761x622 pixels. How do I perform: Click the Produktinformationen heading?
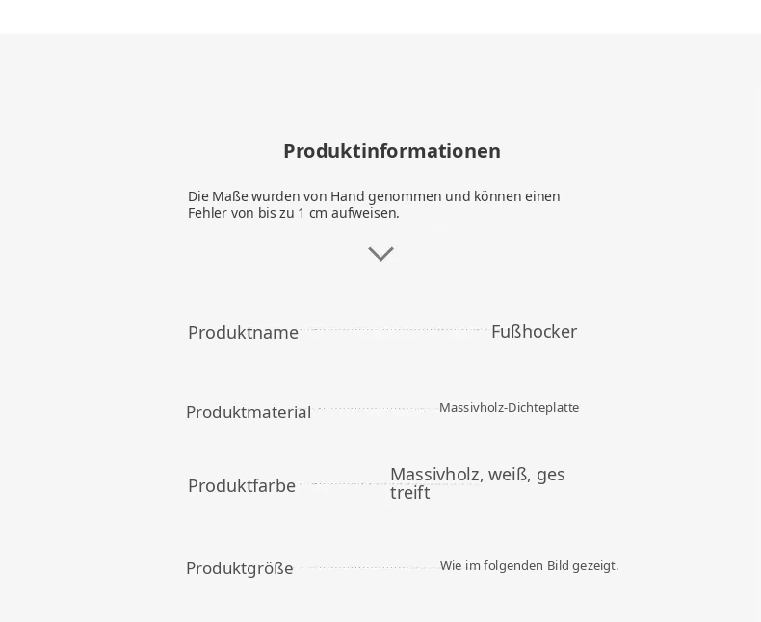pyautogui.click(x=392, y=151)
